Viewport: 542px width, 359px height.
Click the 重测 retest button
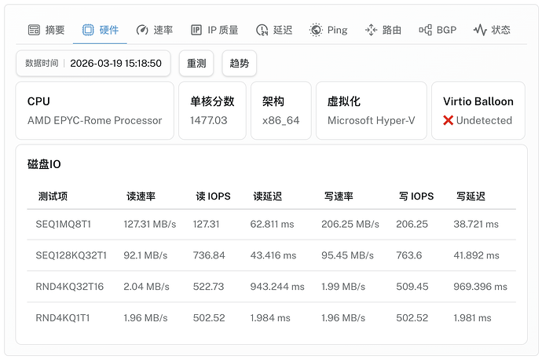196,63
